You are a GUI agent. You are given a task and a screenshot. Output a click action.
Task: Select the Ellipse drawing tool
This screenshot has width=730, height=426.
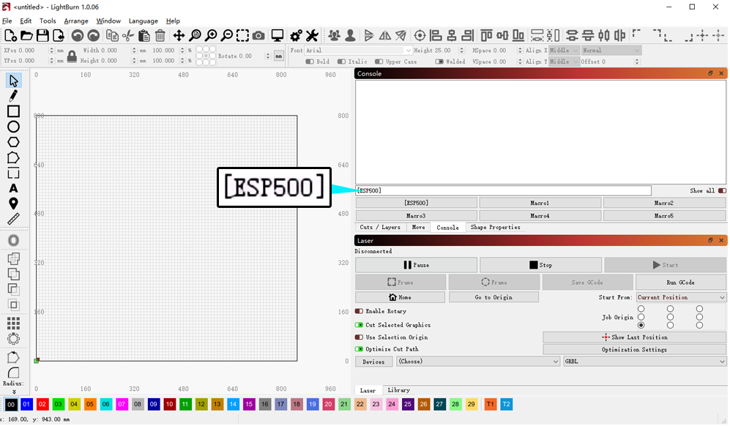point(13,127)
